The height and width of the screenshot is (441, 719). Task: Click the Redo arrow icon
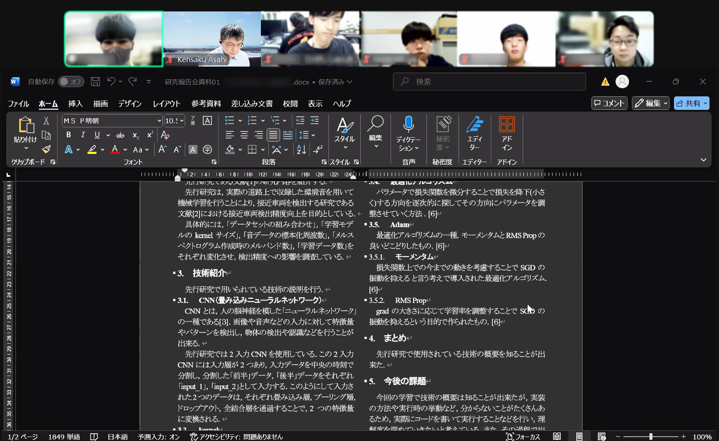[133, 82]
